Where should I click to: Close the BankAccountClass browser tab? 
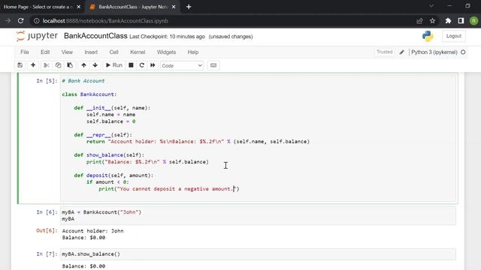pos(174,7)
